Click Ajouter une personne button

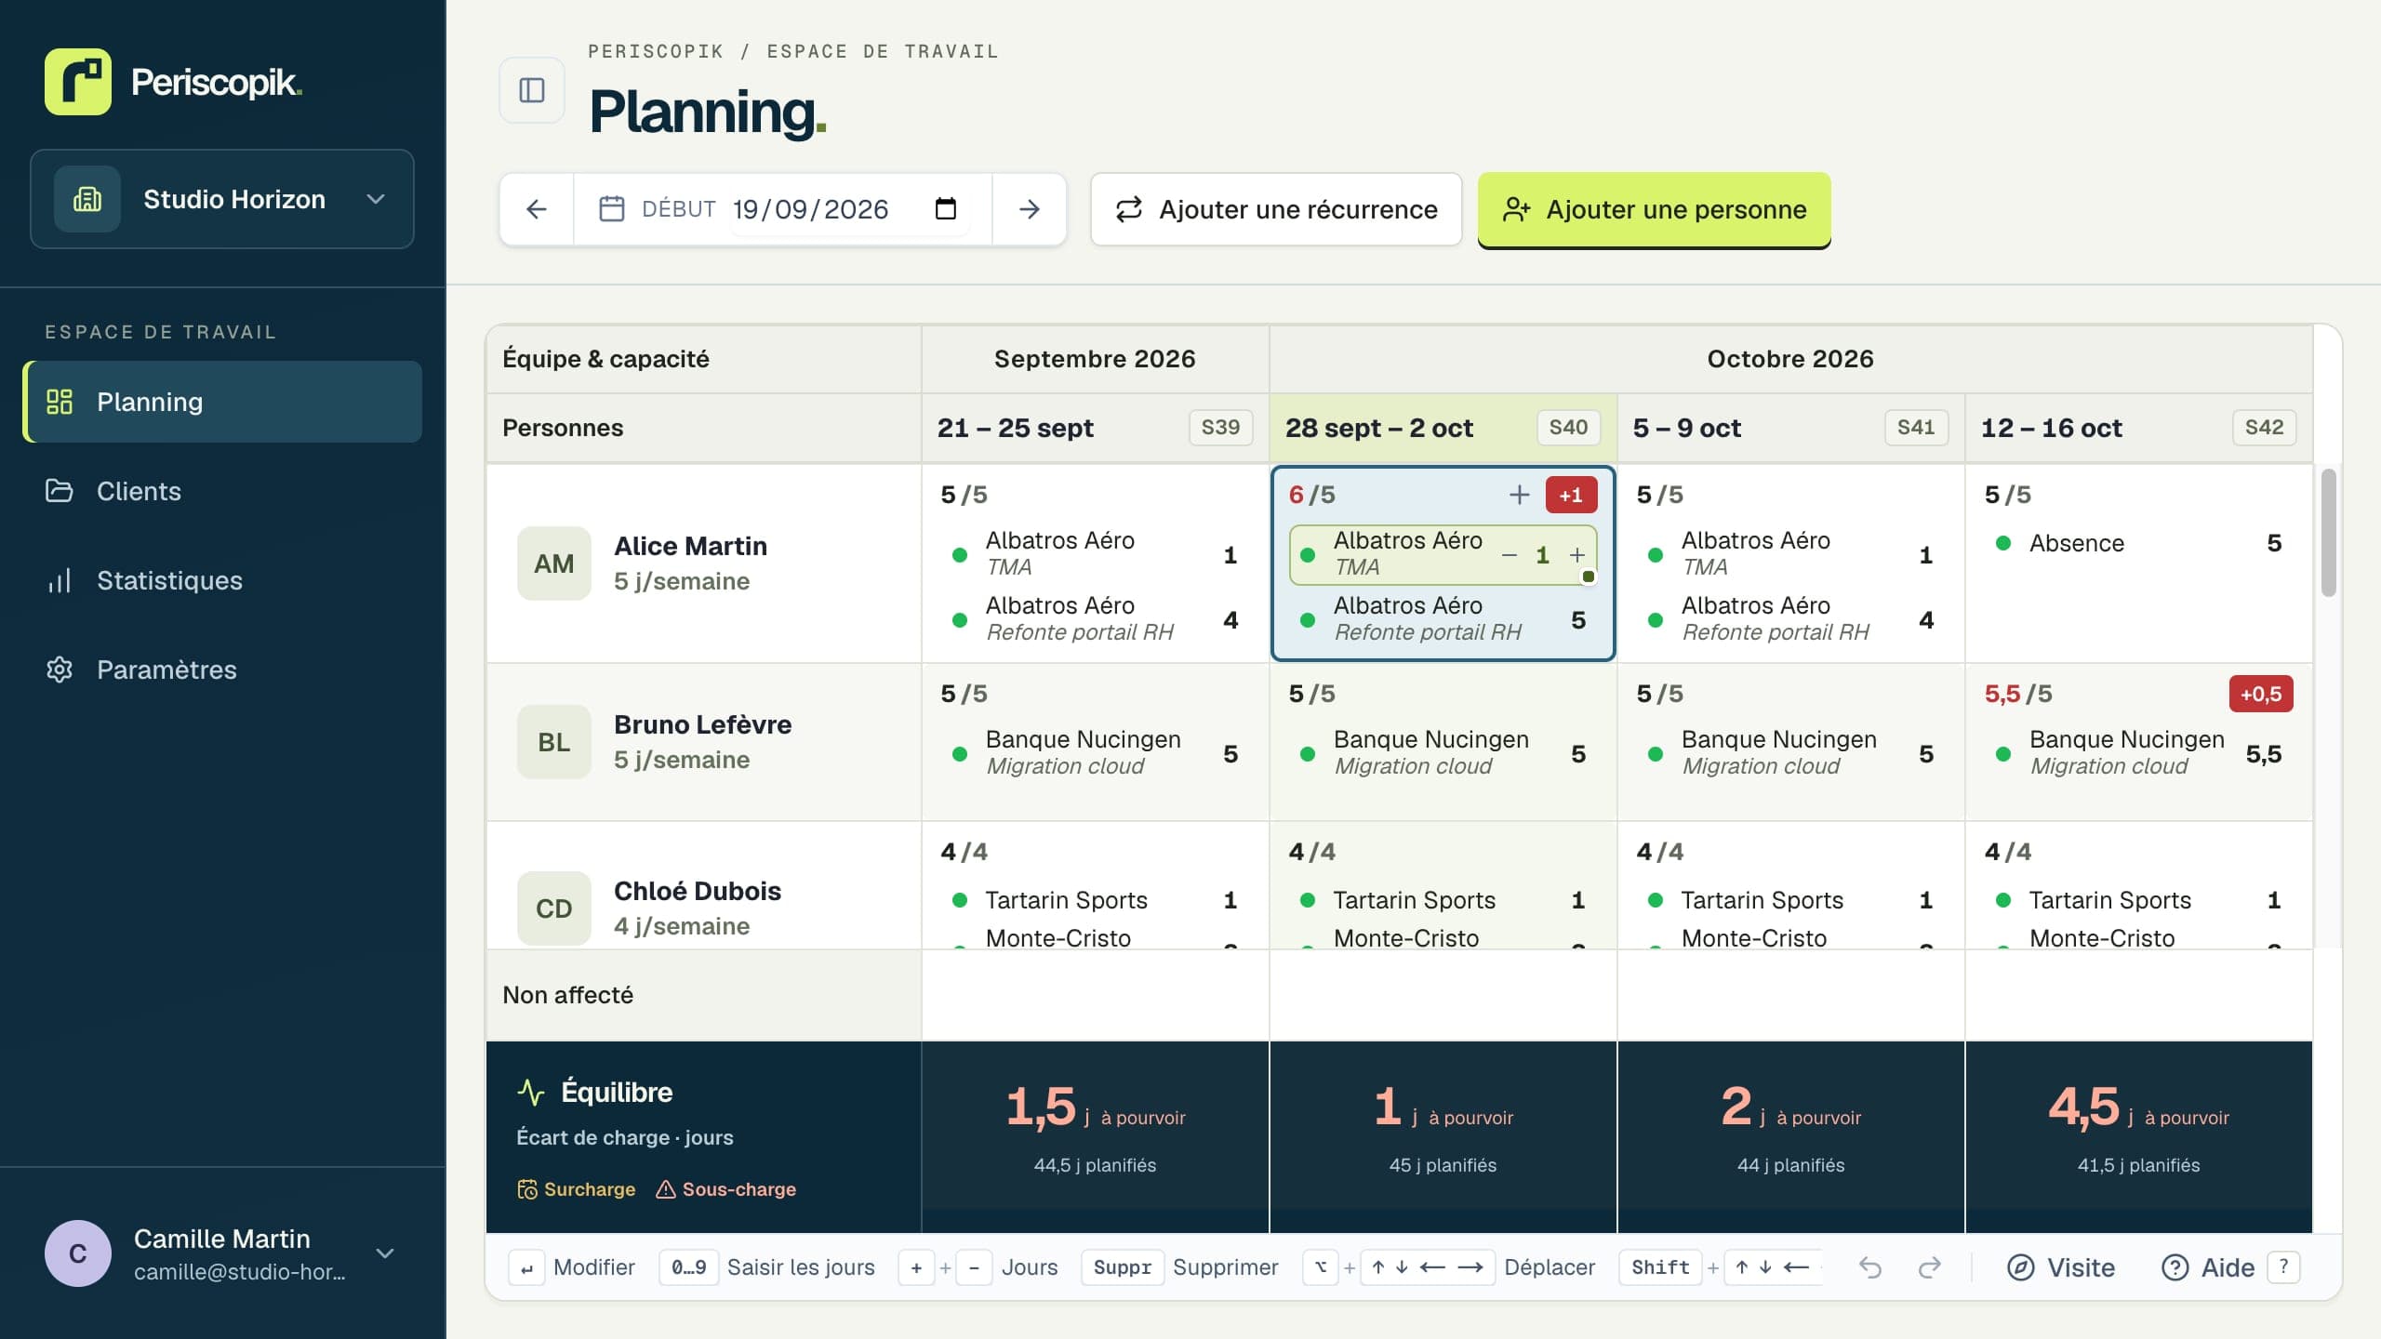pyautogui.click(x=1655, y=209)
